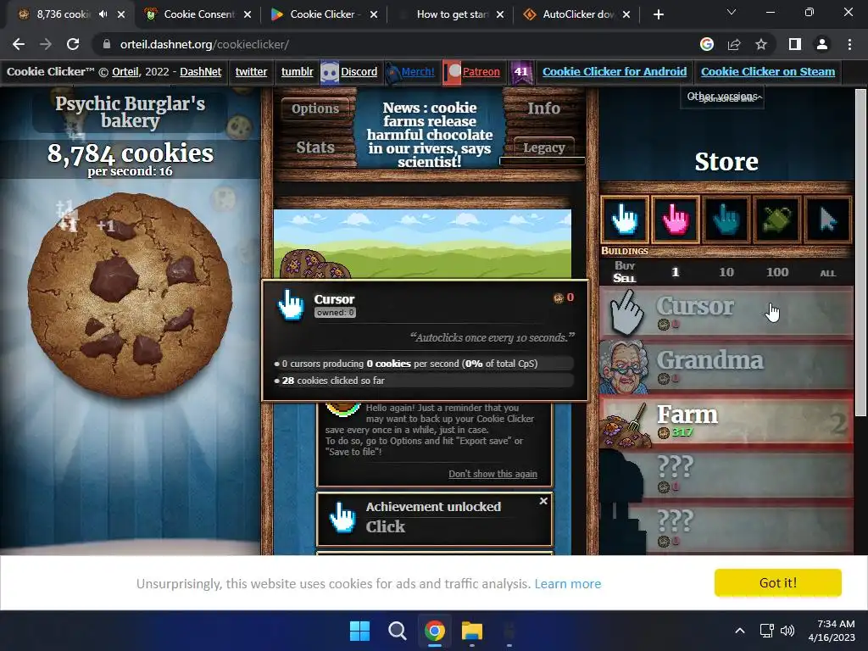Select the teal cursor upgrade icon
The height and width of the screenshot is (651, 868).
726,220
